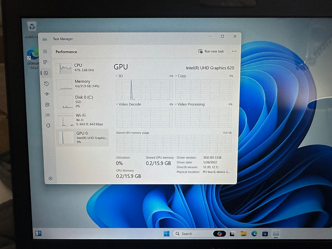Screen dimensions: 332x249
Task: Open Microsoft Edge from the taskbar
Action: 254,234
